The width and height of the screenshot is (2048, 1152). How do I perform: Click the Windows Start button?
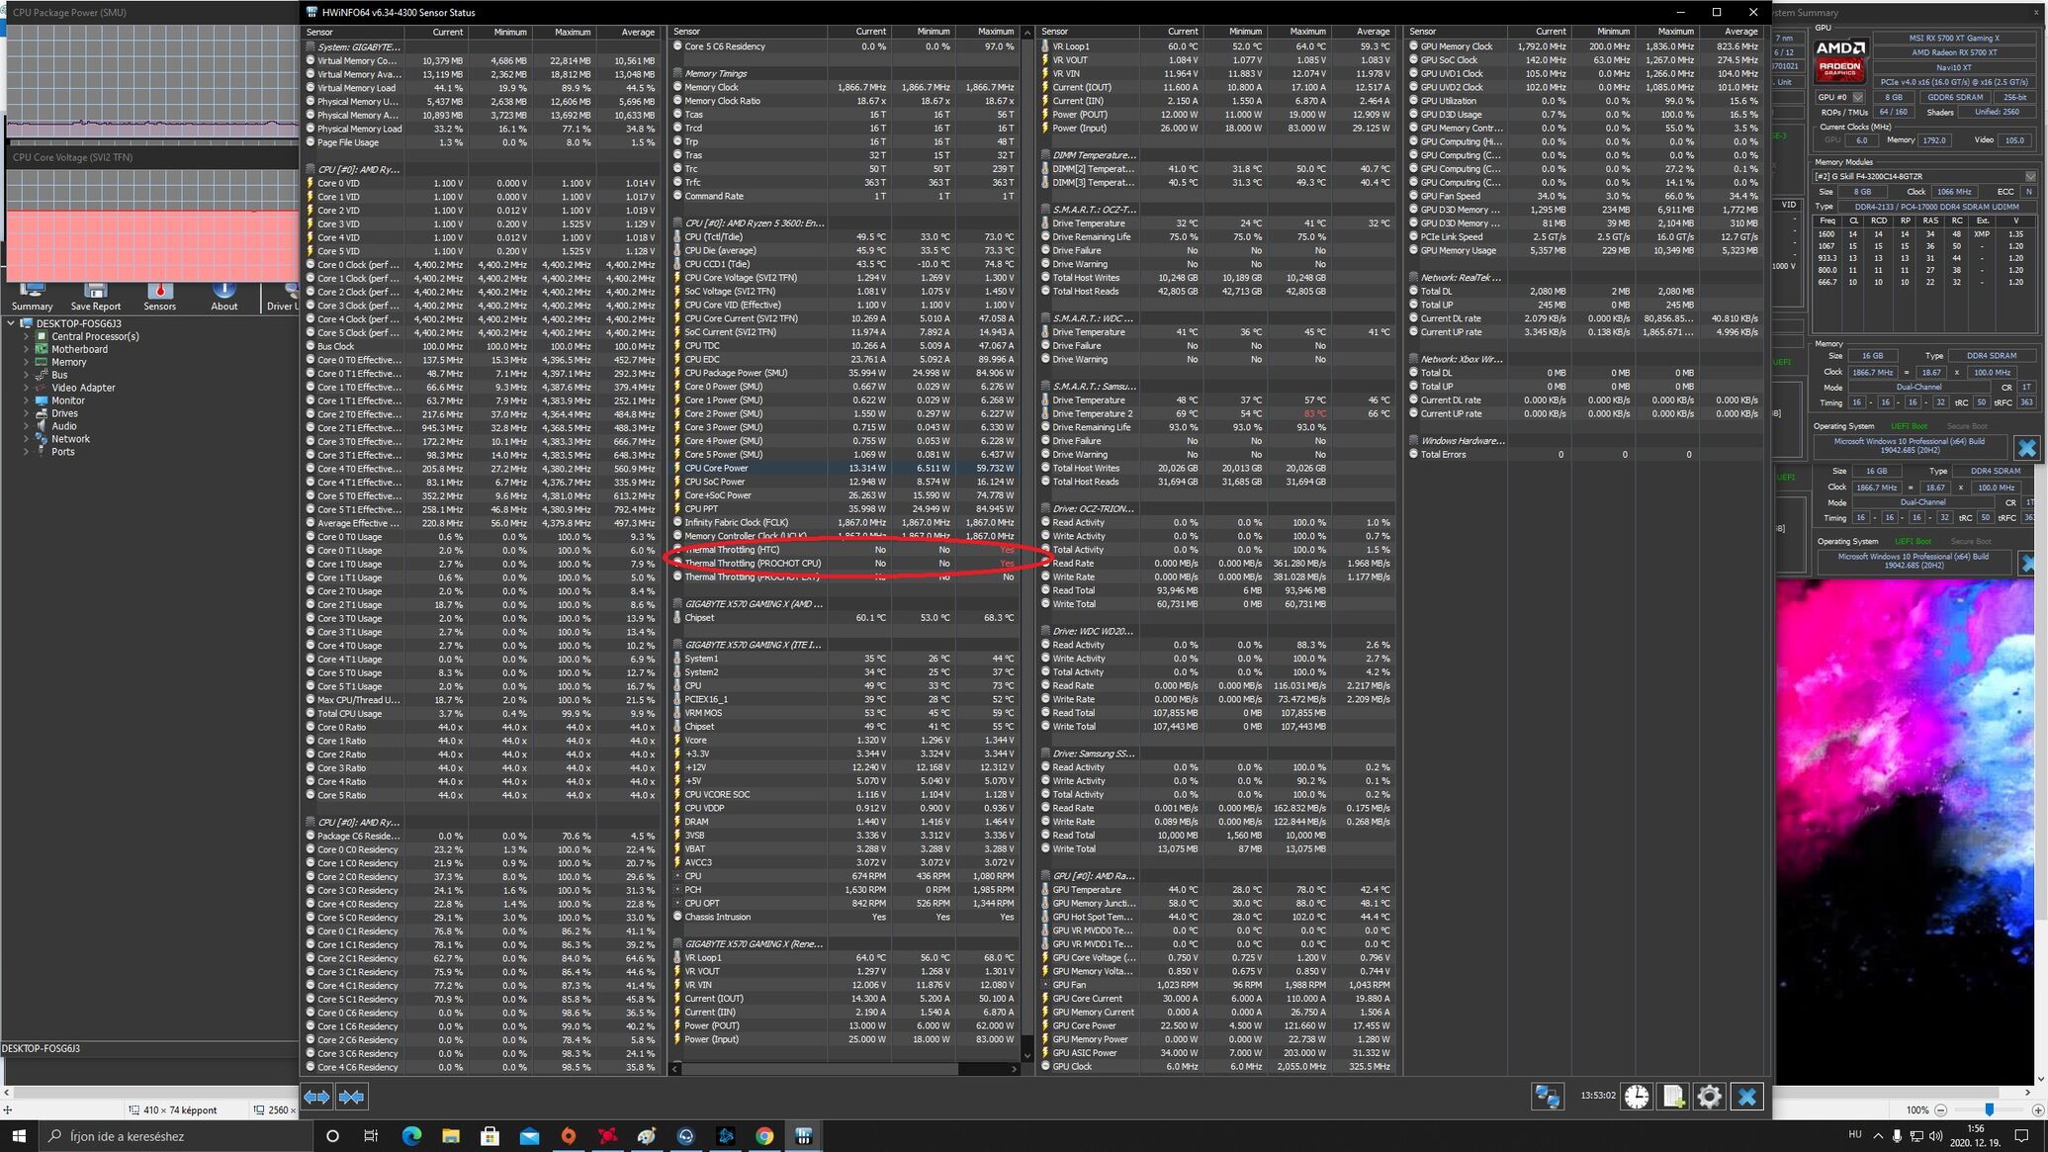point(18,1136)
